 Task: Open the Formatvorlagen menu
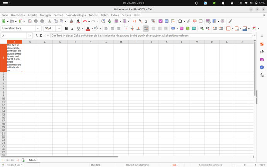point(76,15)
